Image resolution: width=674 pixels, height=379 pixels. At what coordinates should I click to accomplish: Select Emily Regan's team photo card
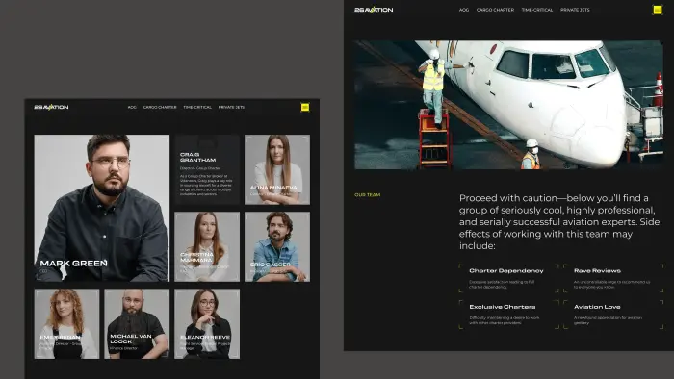(66, 323)
